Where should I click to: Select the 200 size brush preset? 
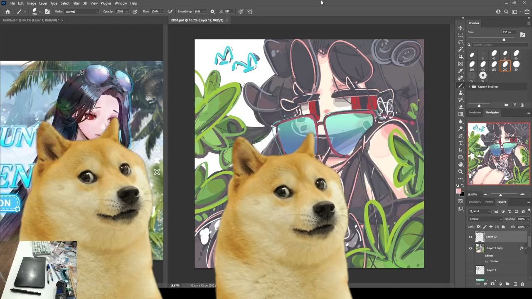[505, 65]
